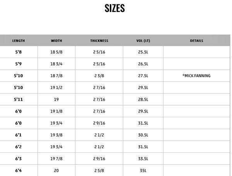Click the 30.5L volume cell
232x176 pixels.
tap(143, 135)
